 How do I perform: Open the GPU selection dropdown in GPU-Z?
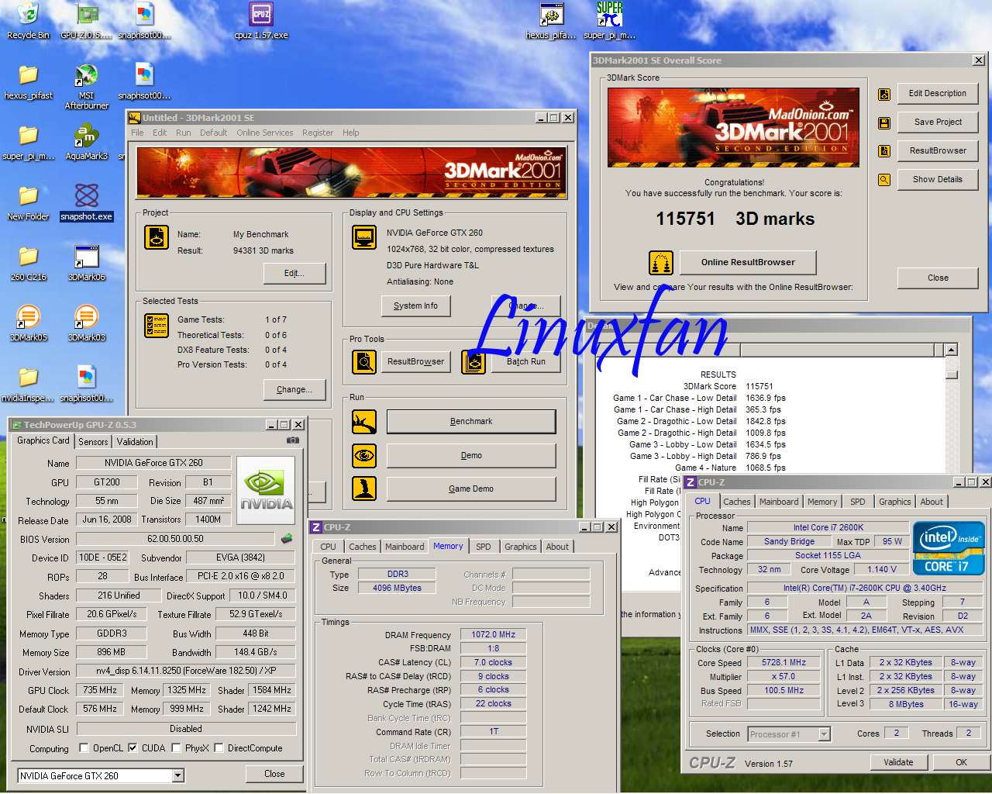tap(178, 775)
